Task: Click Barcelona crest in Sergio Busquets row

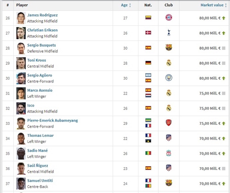Action: point(169,47)
